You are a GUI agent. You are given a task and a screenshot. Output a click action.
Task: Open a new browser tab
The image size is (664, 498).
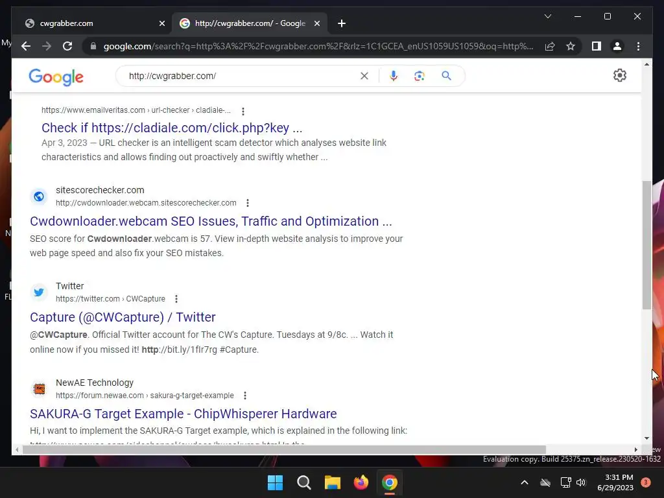coord(342,24)
